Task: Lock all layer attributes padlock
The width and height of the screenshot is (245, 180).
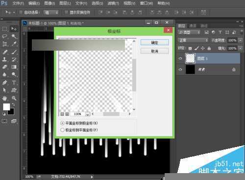Action: (x=209, y=48)
